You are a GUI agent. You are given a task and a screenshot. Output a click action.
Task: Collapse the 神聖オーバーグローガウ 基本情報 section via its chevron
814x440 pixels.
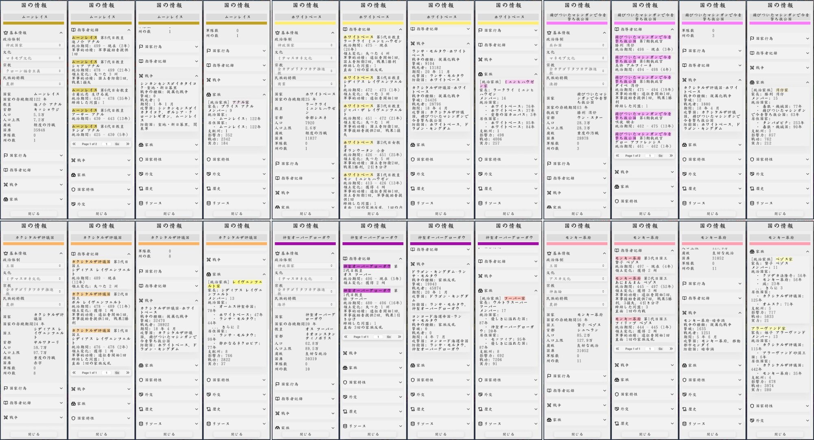point(333,253)
